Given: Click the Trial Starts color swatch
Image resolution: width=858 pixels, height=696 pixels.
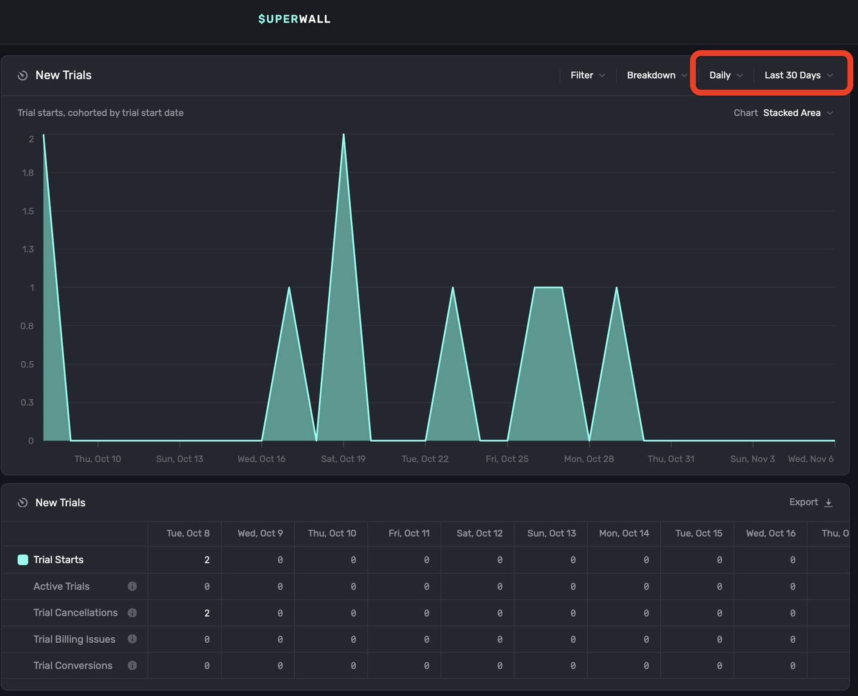Looking at the screenshot, I should (23, 560).
